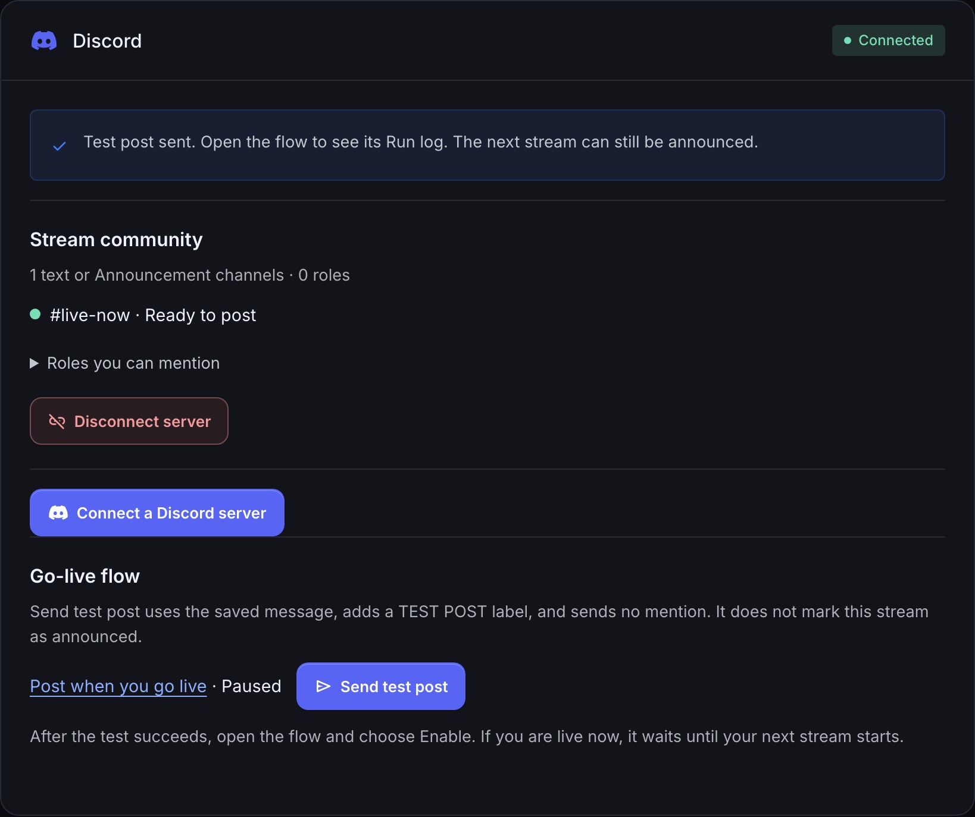Screen dimensions: 975x817
Task: Click the checkmark icon in the success banner
Action: pos(60,146)
